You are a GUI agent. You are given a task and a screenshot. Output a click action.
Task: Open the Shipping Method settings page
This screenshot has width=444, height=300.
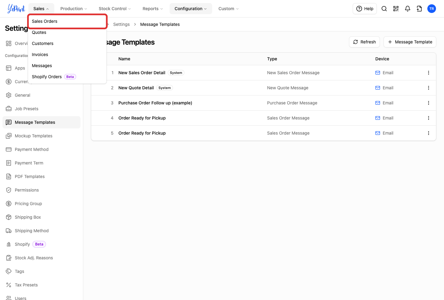[x=41, y=231]
